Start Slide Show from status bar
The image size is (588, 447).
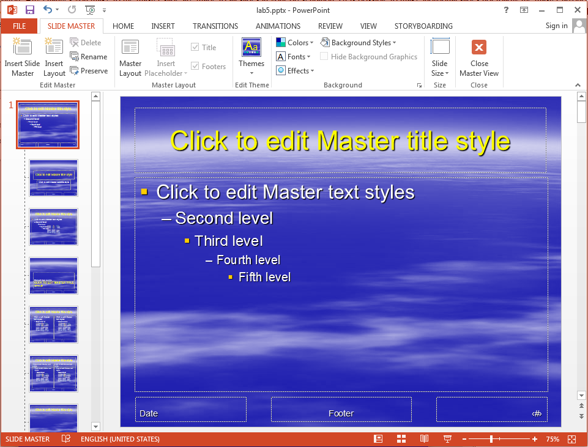pyautogui.click(x=447, y=439)
